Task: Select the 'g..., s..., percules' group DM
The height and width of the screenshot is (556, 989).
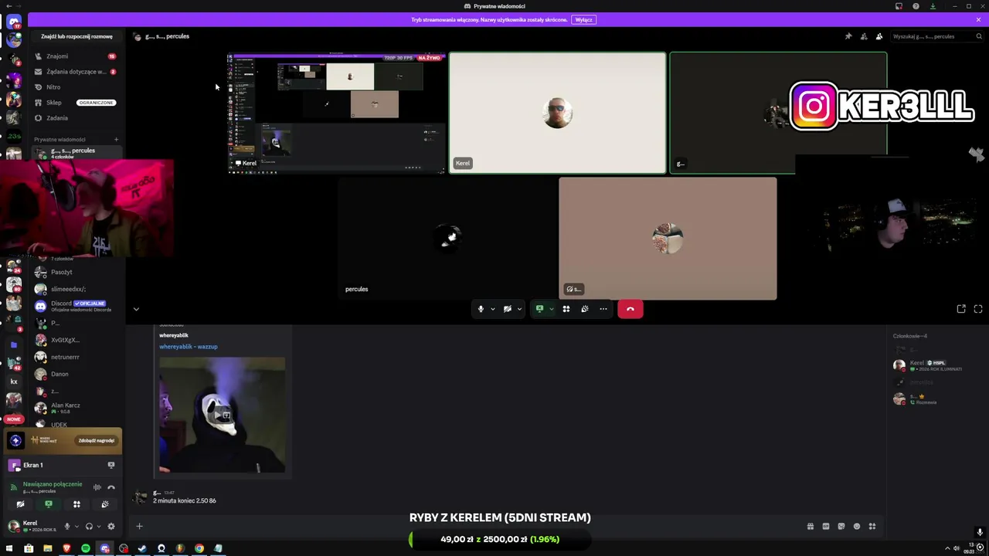Action: tap(75, 153)
